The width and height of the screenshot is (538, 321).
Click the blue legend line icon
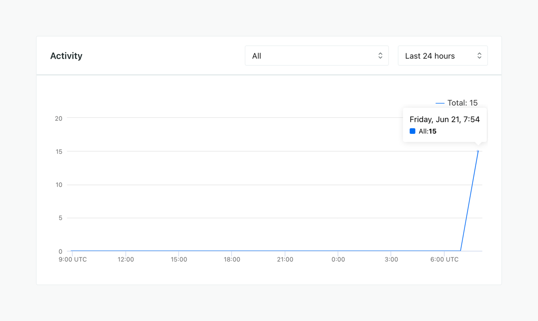tap(440, 103)
